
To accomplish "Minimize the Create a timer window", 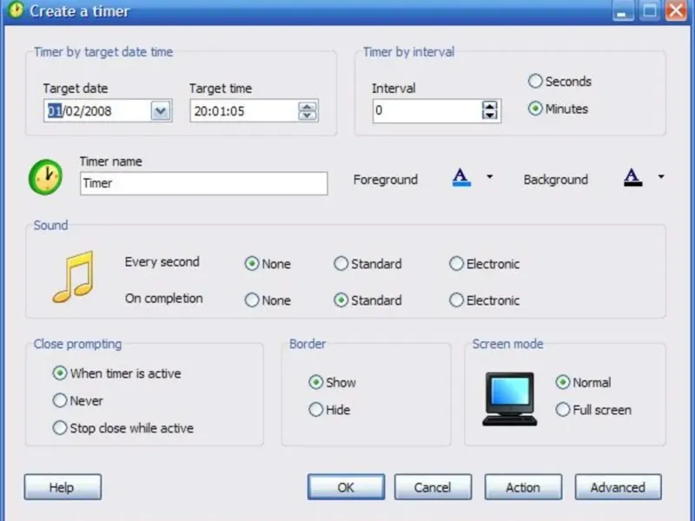I will click(x=623, y=10).
